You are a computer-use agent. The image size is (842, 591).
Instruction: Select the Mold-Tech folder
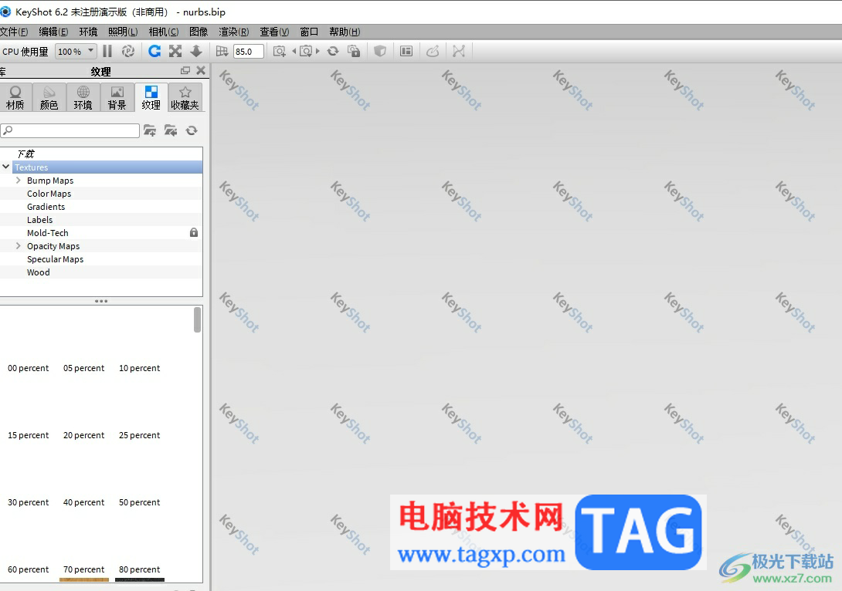pyautogui.click(x=48, y=232)
